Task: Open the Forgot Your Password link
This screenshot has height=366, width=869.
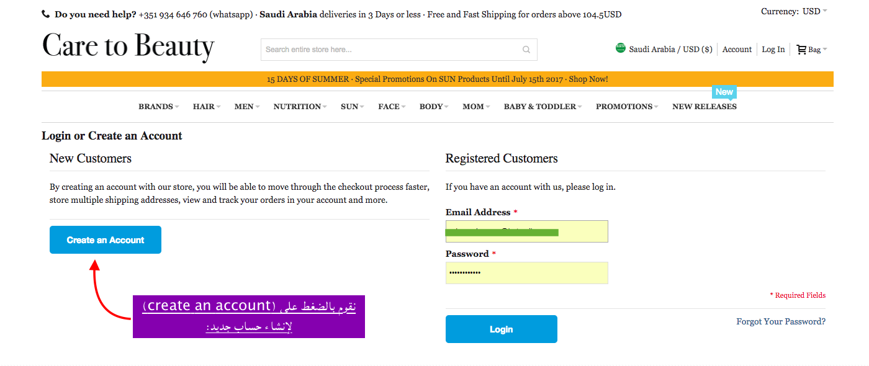Action: point(781,321)
